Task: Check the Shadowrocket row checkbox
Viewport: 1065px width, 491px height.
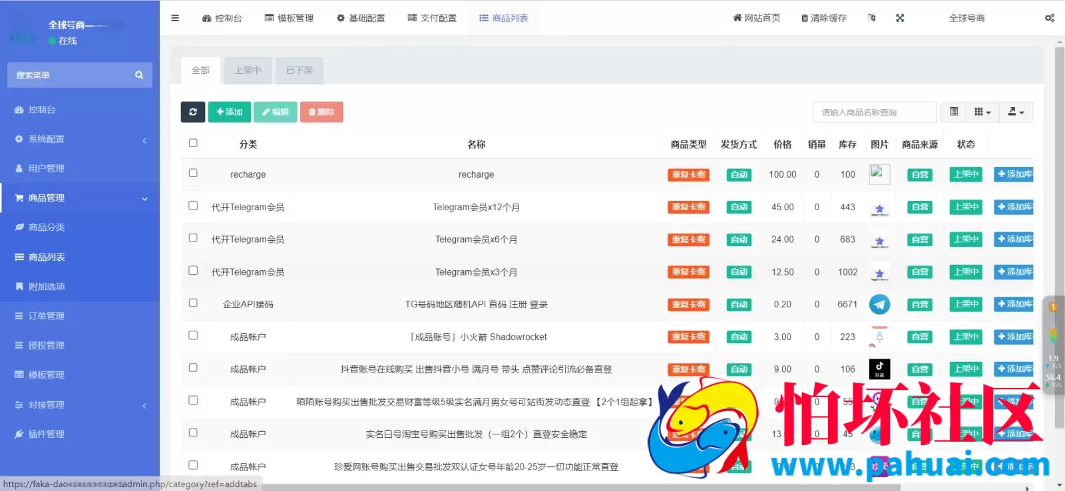Action: coord(193,335)
